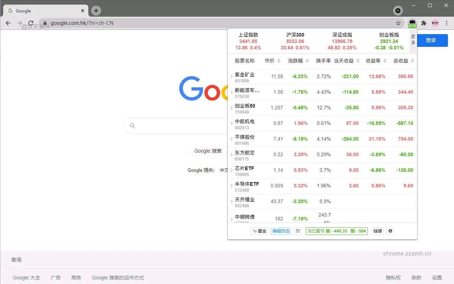Bookmark the page using the star icon
This screenshot has width=454, height=284.
point(399,23)
